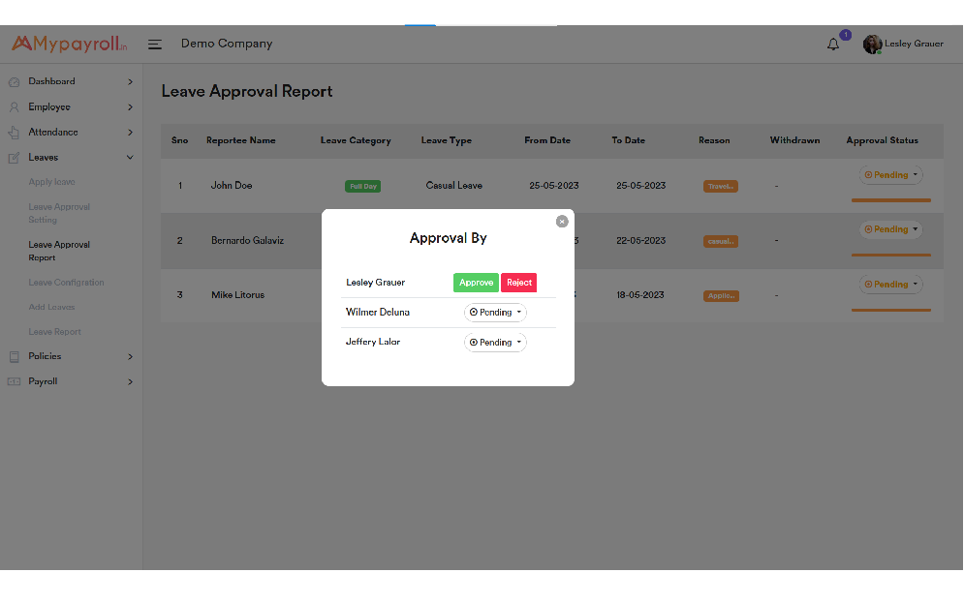Viewport: 964px width, 603px height.
Task: Click the notification bell icon
Action: click(833, 44)
